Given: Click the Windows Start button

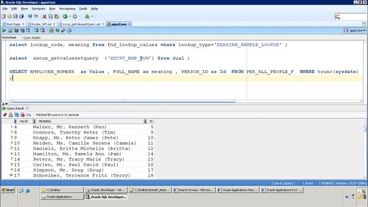Looking at the screenshot, I should click(x=8, y=190).
